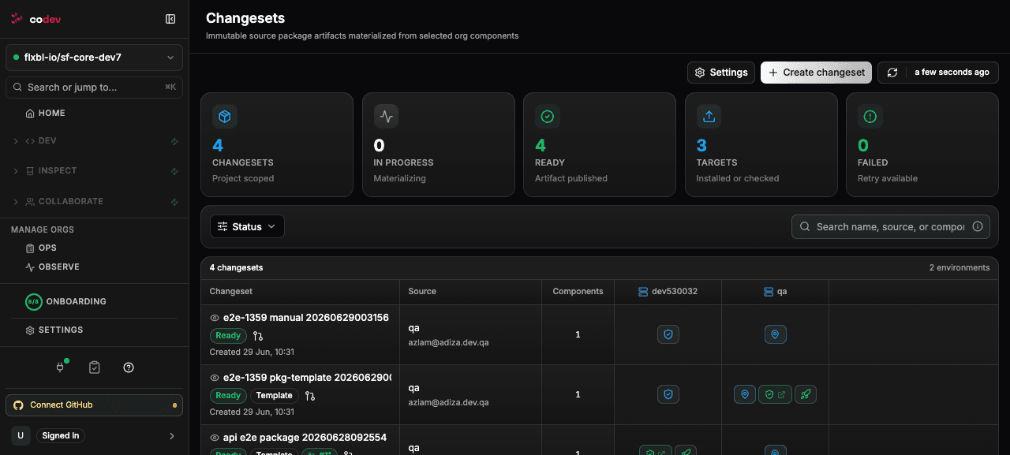The image size is (1010, 455).
Task: Click 'azlam@adiza.dev.qa' in e2e-1359 manual row
Action: click(x=448, y=342)
